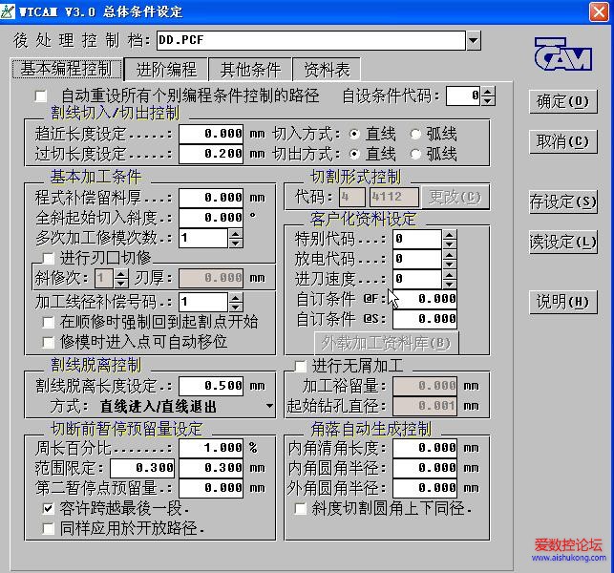Open the 其他条件 tab
This screenshot has width=614, height=573.
250,70
